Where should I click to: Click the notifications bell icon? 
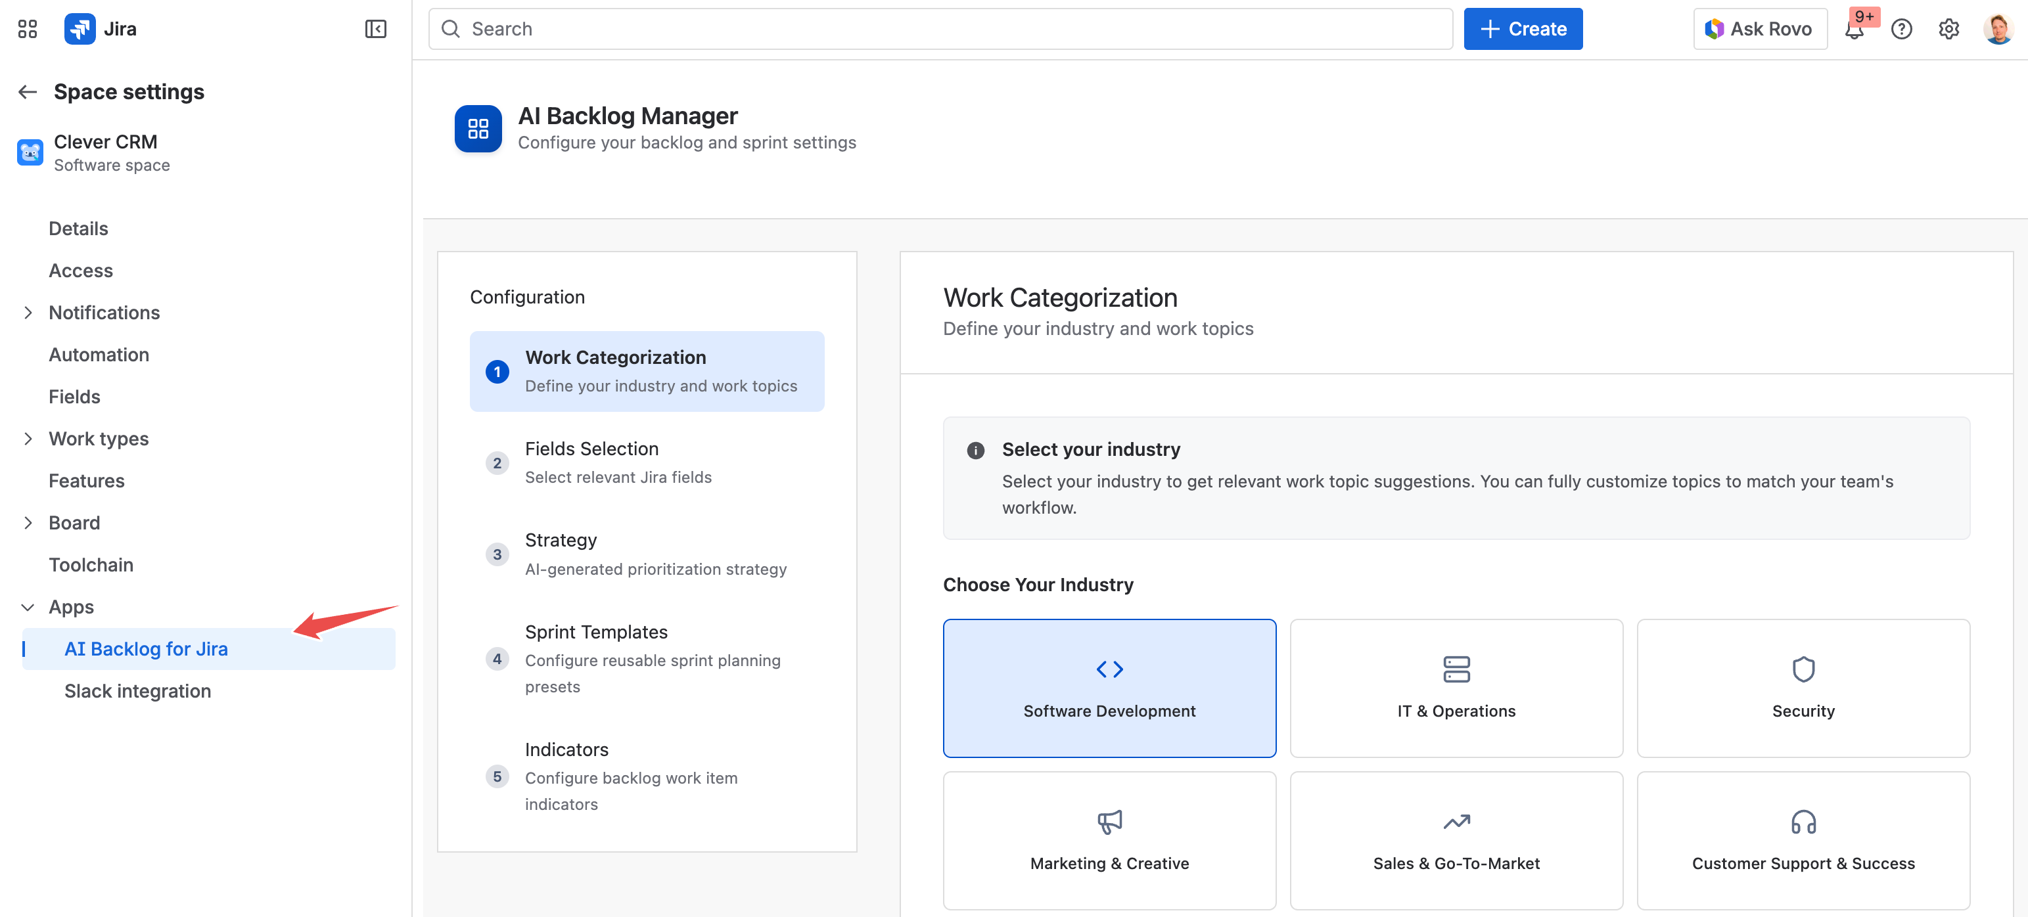1854,30
